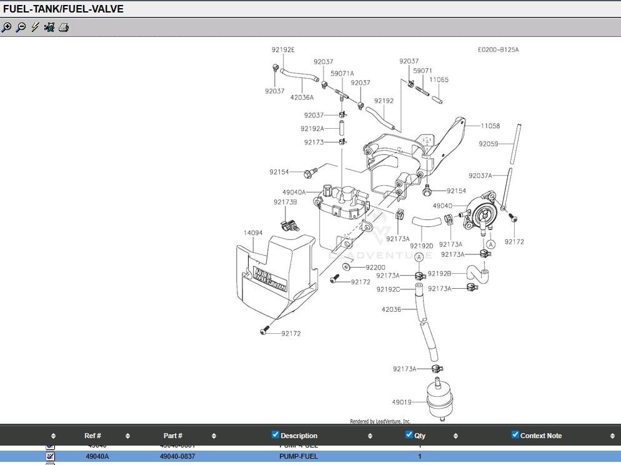This screenshot has height=465, width=621.
Task: Disable the Context Note column checkbox
Action: tap(515, 435)
